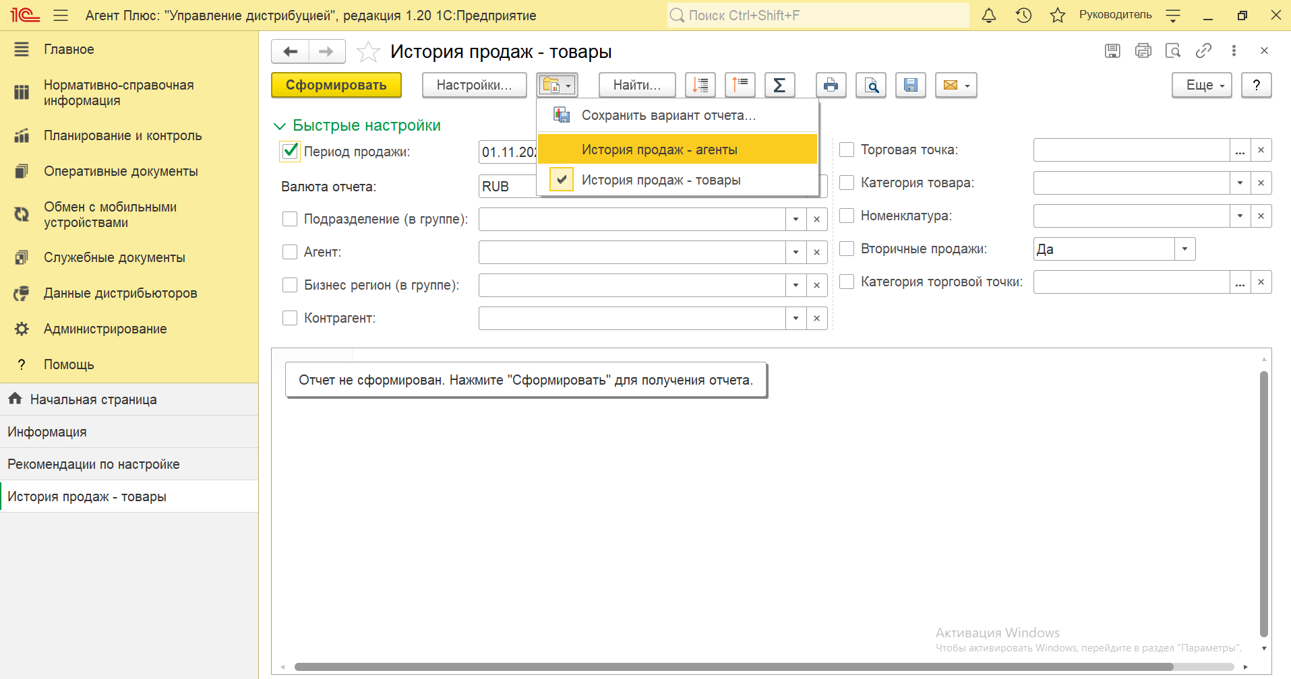Click the sigma sum icon
This screenshot has width=1291, height=679.
coord(779,86)
